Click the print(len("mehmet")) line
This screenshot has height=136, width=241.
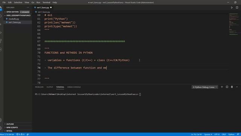coord(60,23)
